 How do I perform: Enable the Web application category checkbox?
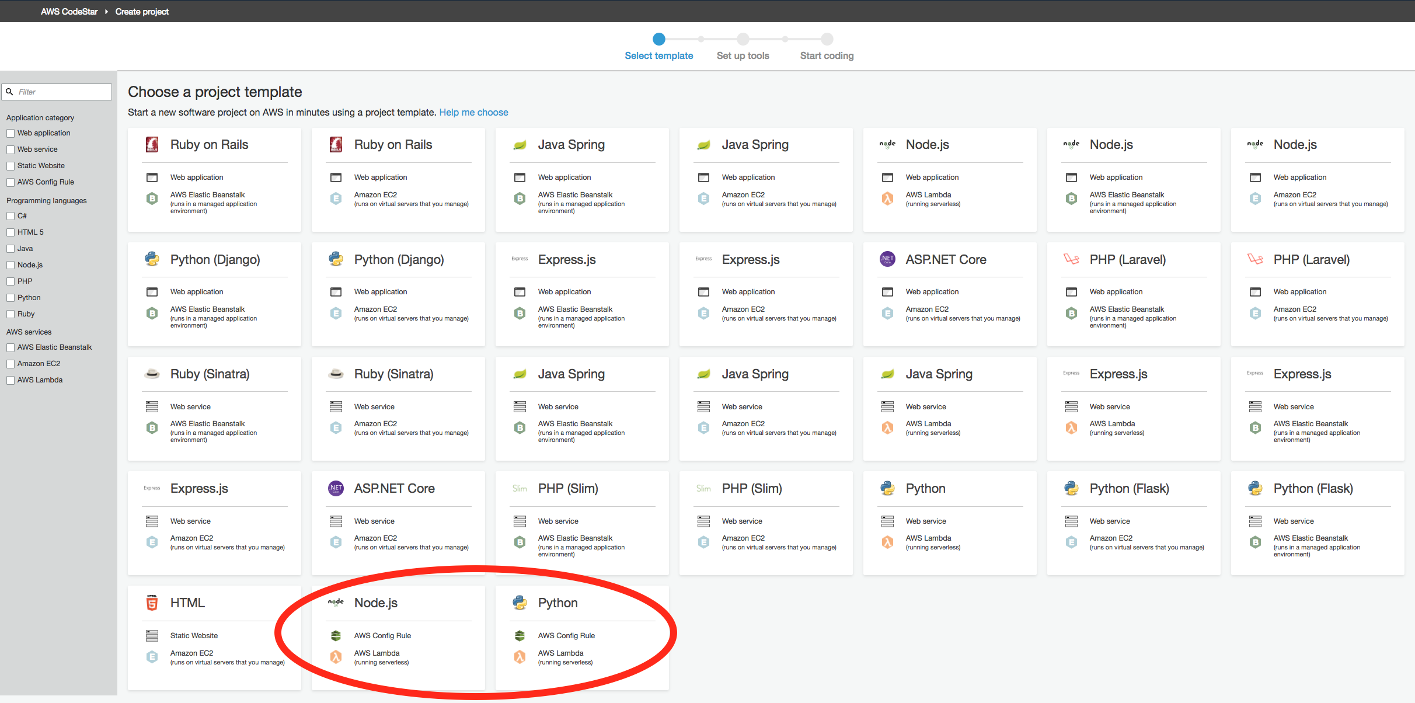tap(11, 133)
